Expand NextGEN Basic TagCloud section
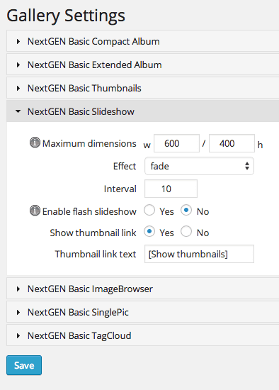Screen dimensions: 279x390 [143, 335]
